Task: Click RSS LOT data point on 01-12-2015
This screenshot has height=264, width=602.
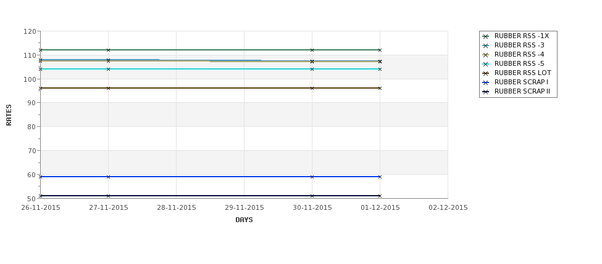Action: [x=380, y=89]
